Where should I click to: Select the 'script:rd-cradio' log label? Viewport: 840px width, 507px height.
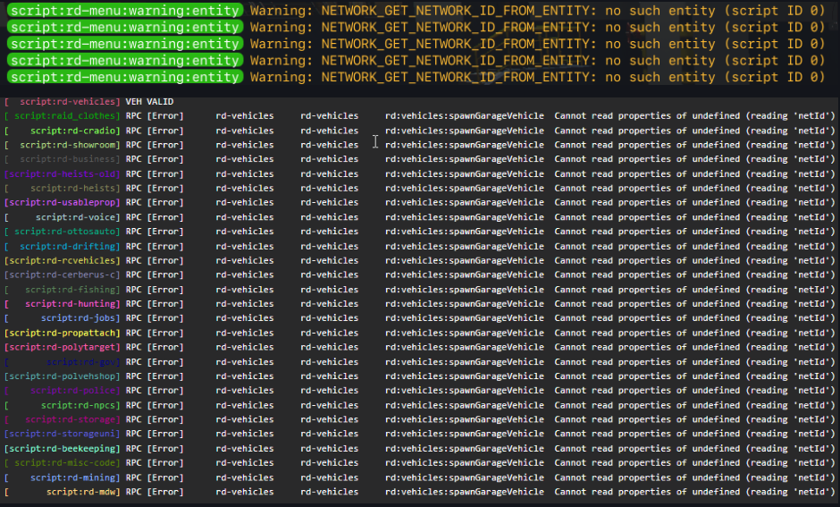click(x=63, y=131)
